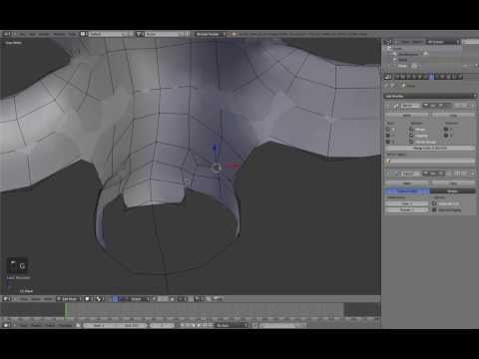Click the timeline Start frame field
This screenshot has width=479, height=359.
tap(99, 325)
